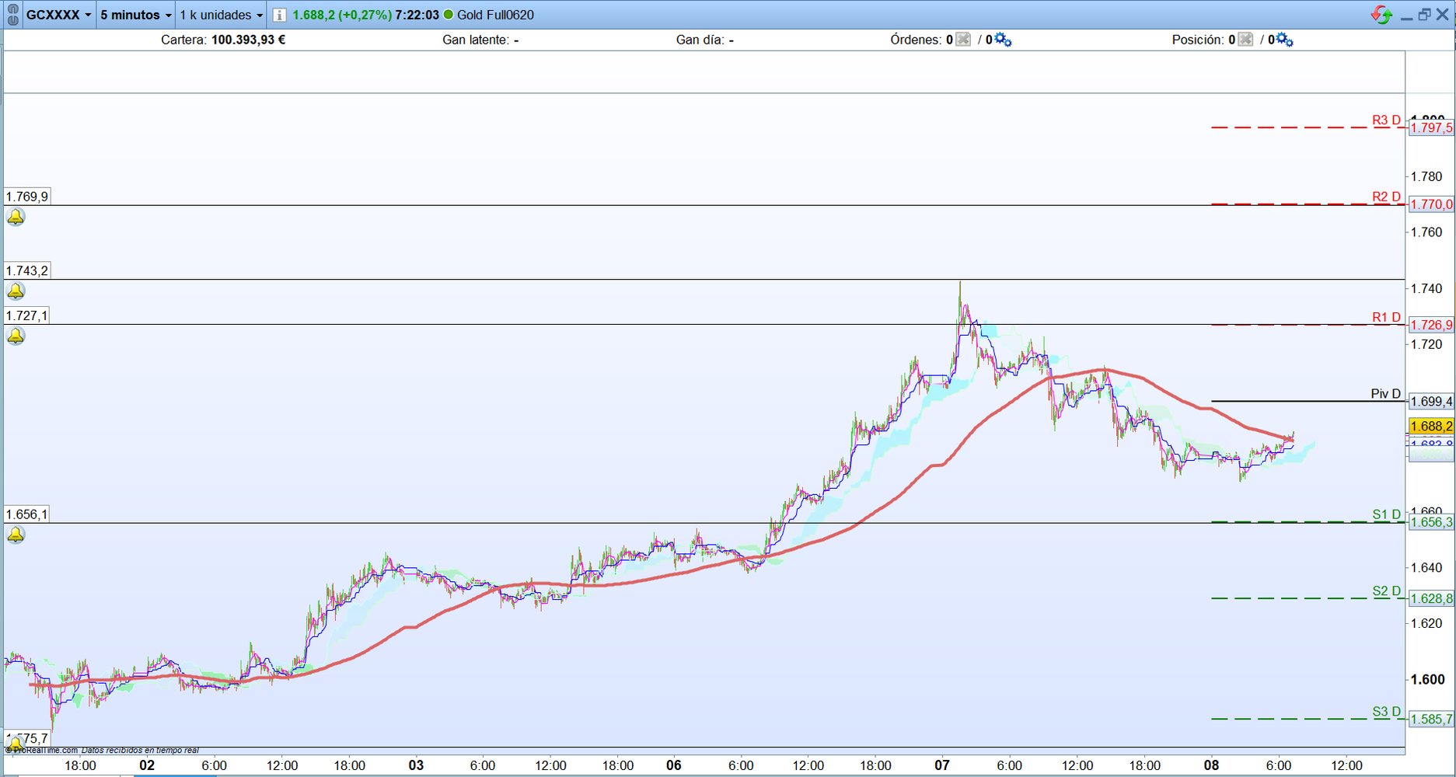Click the Cartera balance 100.393,93 €
The width and height of the screenshot is (1456, 777).
click(x=248, y=40)
